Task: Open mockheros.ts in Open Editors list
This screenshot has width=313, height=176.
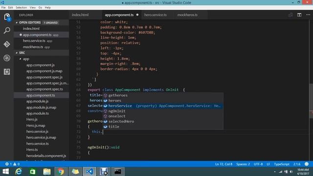Action: pyautogui.click(x=42, y=47)
